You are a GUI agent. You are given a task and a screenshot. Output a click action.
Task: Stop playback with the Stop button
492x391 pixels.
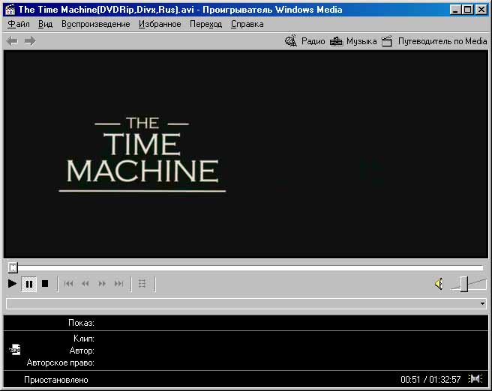[x=45, y=284]
